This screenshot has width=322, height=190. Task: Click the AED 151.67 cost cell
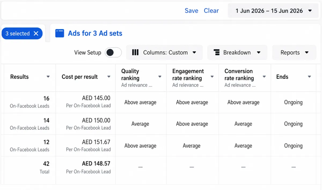tap(86, 146)
